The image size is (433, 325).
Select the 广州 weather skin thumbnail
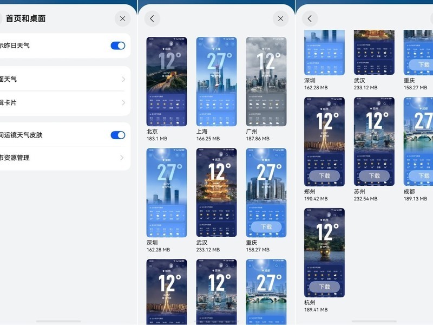(266, 82)
